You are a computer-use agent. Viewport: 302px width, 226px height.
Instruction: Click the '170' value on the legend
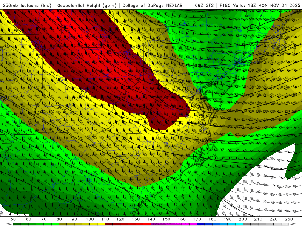(197, 219)
